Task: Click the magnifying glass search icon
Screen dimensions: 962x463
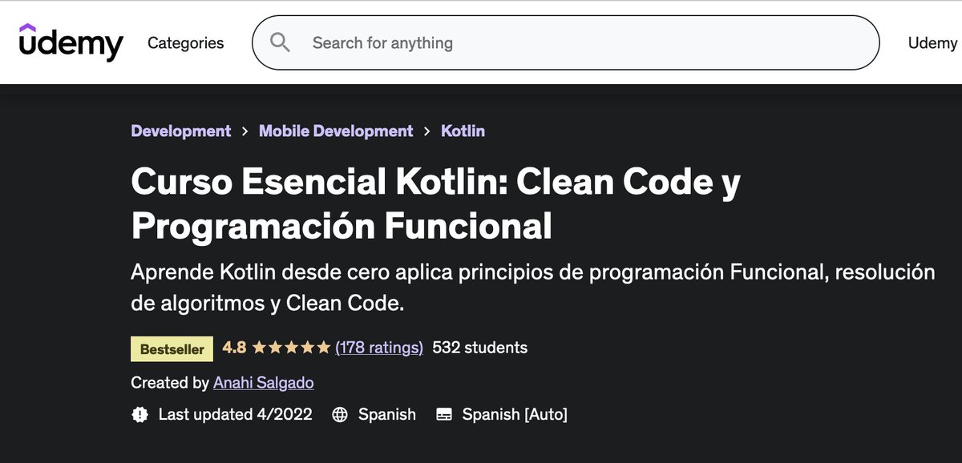Action: coord(280,42)
